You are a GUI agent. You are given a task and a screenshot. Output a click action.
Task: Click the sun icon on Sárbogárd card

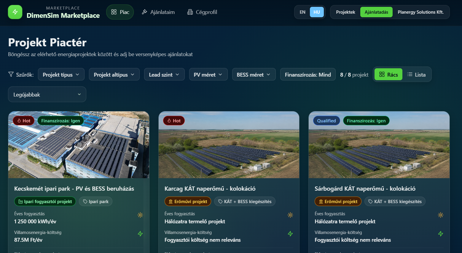pos(441,215)
